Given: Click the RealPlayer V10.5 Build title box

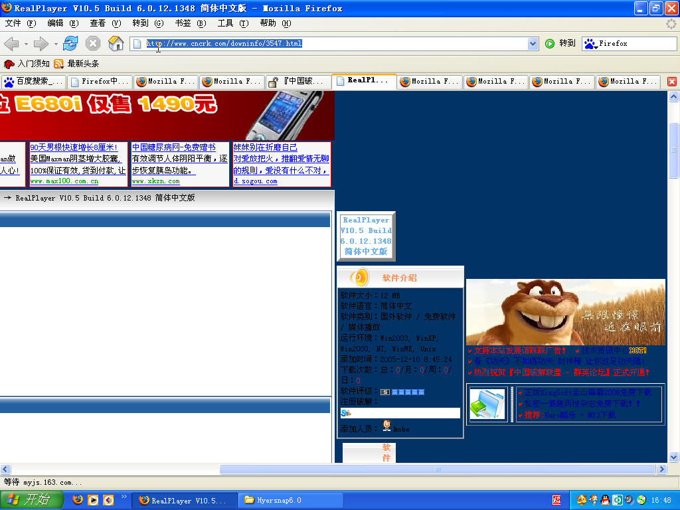Looking at the screenshot, I should [x=366, y=236].
